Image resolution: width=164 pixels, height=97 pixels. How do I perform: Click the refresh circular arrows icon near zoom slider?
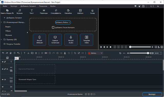tap(120, 53)
